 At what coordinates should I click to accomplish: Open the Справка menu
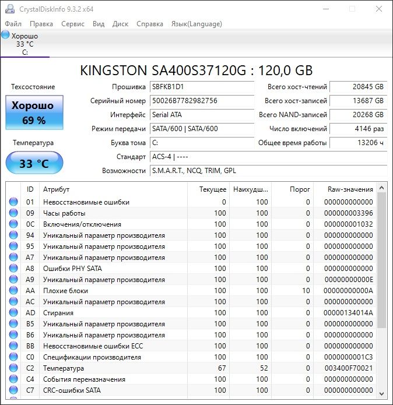coord(150,24)
